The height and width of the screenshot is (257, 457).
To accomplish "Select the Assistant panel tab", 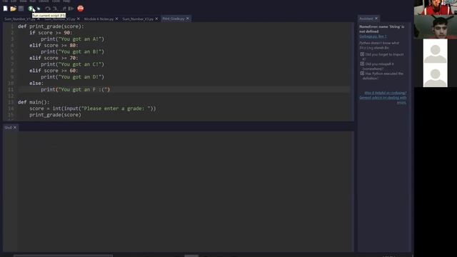I will 366,19.
